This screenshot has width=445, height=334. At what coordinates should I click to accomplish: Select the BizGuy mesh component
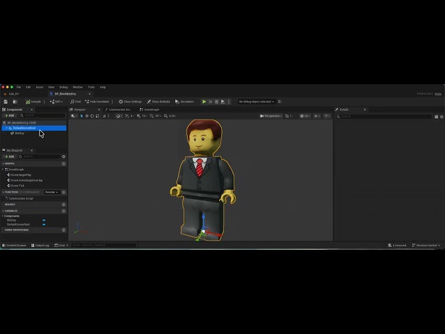click(x=19, y=133)
